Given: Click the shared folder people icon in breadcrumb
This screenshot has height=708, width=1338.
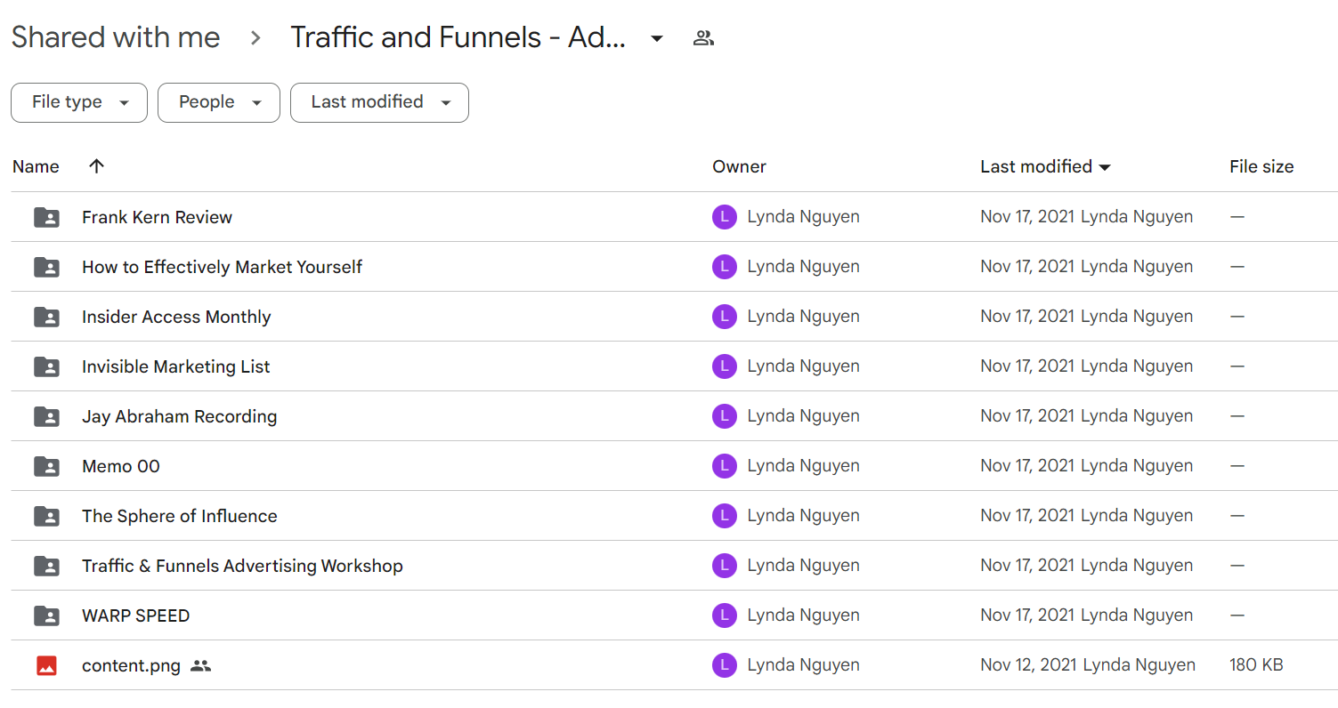Looking at the screenshot, I should (x=703, y=38).
